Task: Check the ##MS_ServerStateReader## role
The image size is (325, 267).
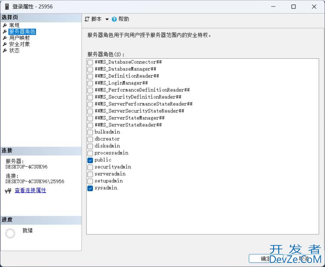Action: (90, 125)
